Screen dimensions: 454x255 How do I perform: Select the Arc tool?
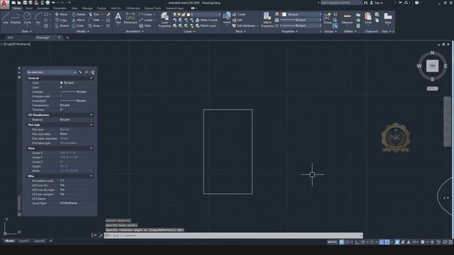38,18
